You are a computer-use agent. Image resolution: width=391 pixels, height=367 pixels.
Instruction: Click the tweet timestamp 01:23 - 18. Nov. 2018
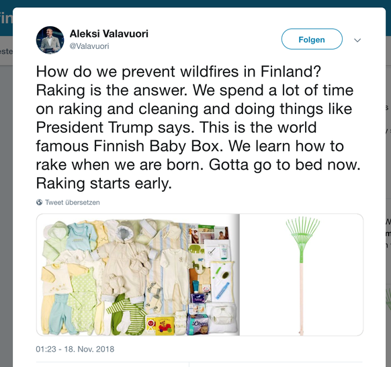tap(75, 349)
